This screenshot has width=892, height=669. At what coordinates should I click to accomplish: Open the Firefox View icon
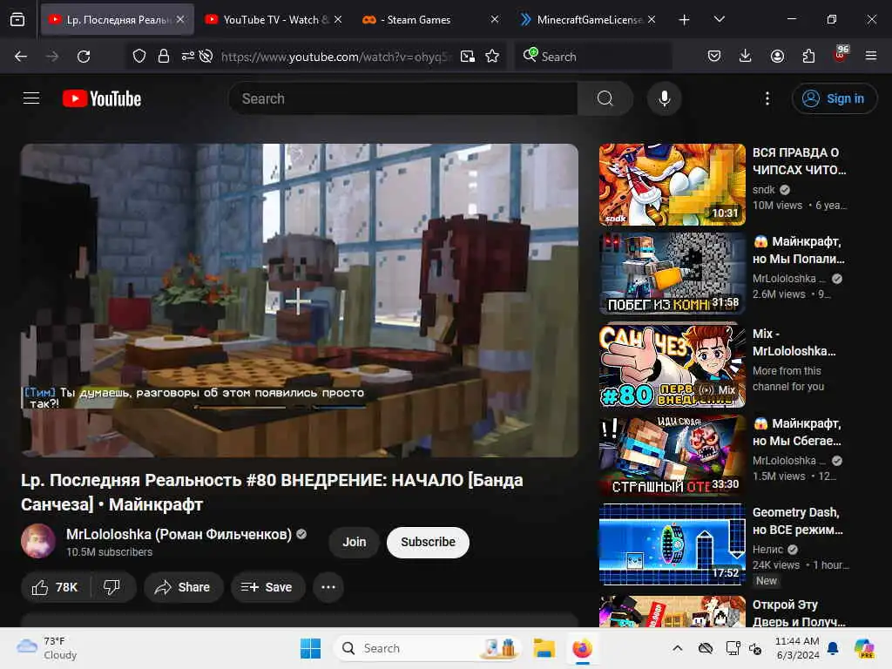point(17,19)
